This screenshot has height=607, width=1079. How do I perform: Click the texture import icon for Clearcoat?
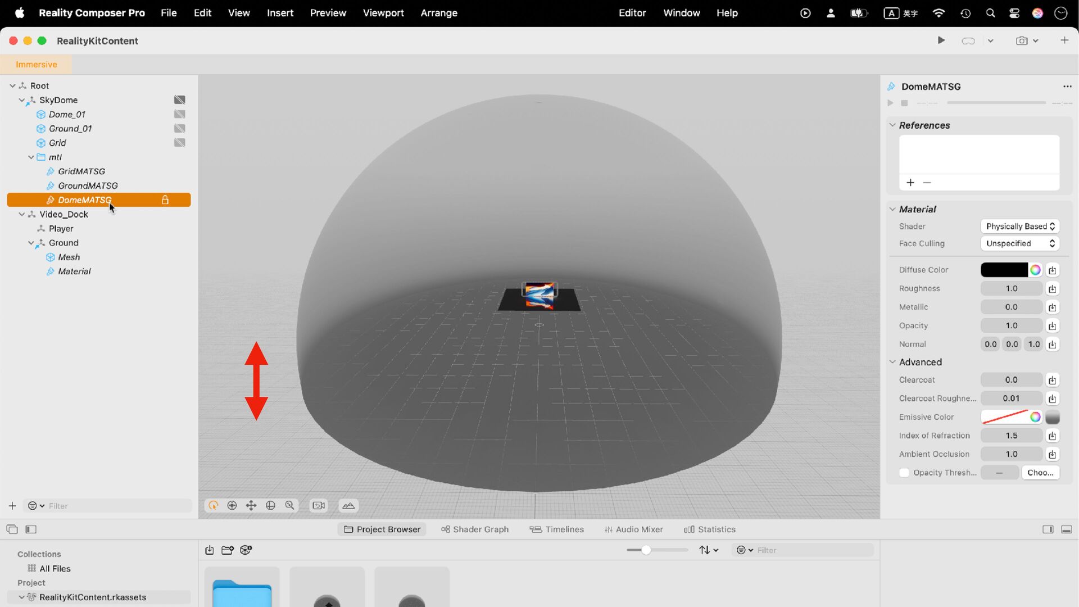tap(1052, 380)
